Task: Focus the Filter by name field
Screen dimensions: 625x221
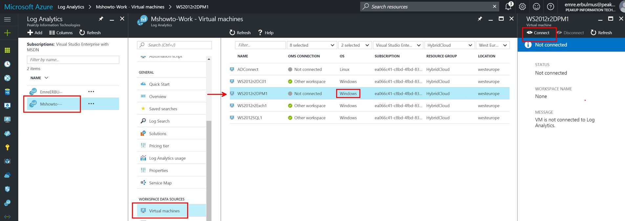Action: point(73,60)
